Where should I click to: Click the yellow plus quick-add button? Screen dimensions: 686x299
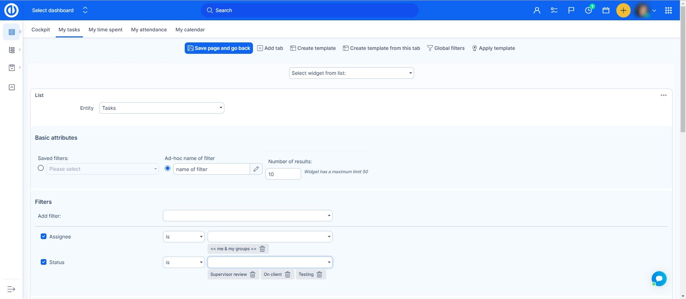pos(623,10)
